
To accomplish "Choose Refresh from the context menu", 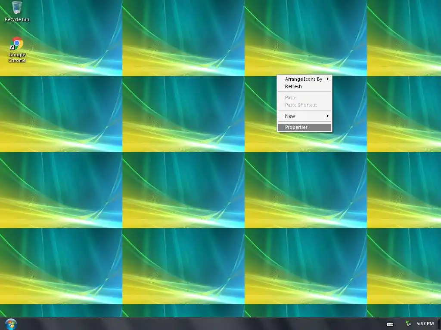I will click(304, 86).
